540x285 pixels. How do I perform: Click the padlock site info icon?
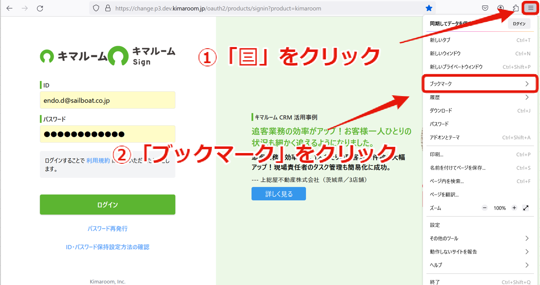[108, 8]
